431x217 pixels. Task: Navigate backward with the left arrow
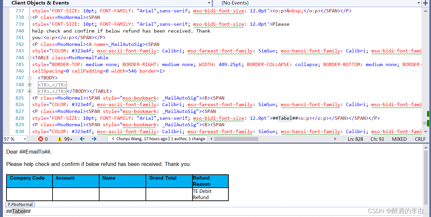(82, 139)
